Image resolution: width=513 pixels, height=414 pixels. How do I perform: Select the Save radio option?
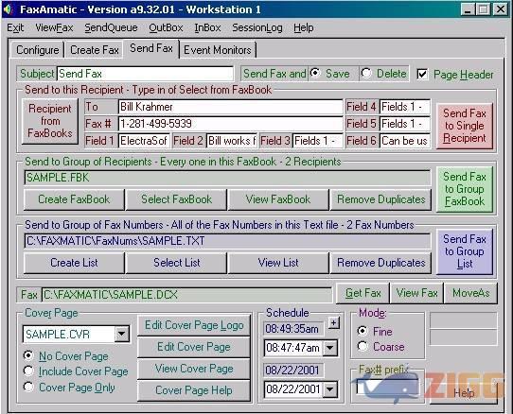pyautogui.click(x=315, y=73)
